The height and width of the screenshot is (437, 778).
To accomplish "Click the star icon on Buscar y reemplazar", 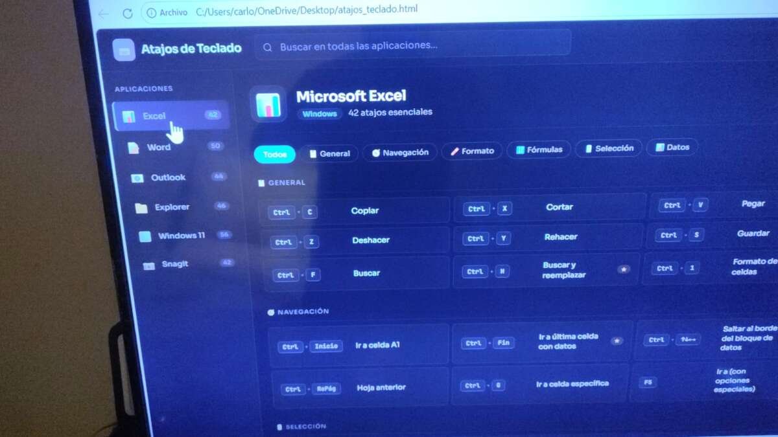I will pos(624,269).
